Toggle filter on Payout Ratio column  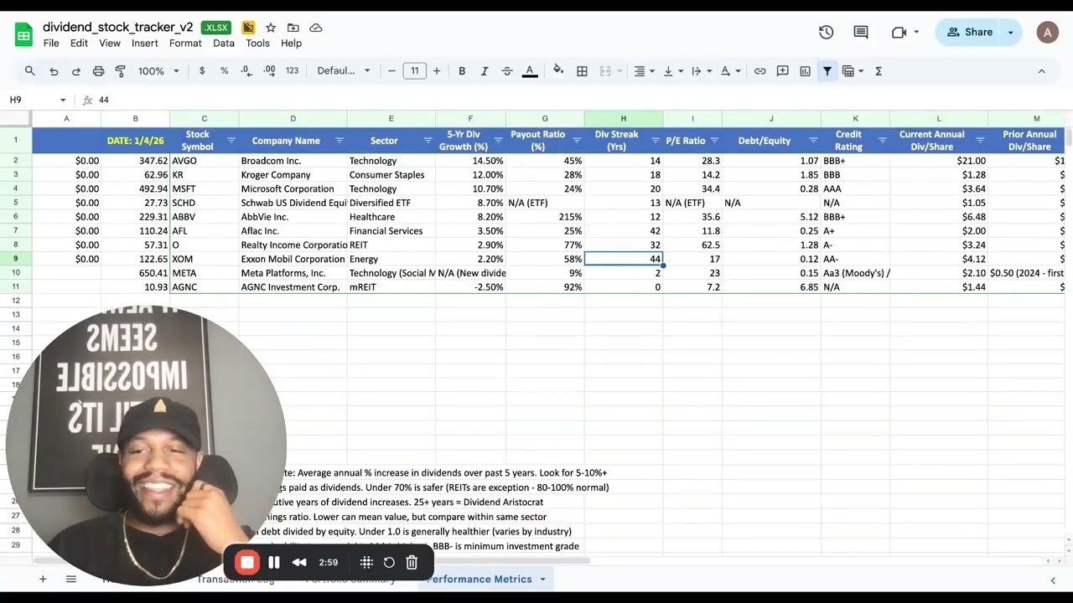click(577, 141)
